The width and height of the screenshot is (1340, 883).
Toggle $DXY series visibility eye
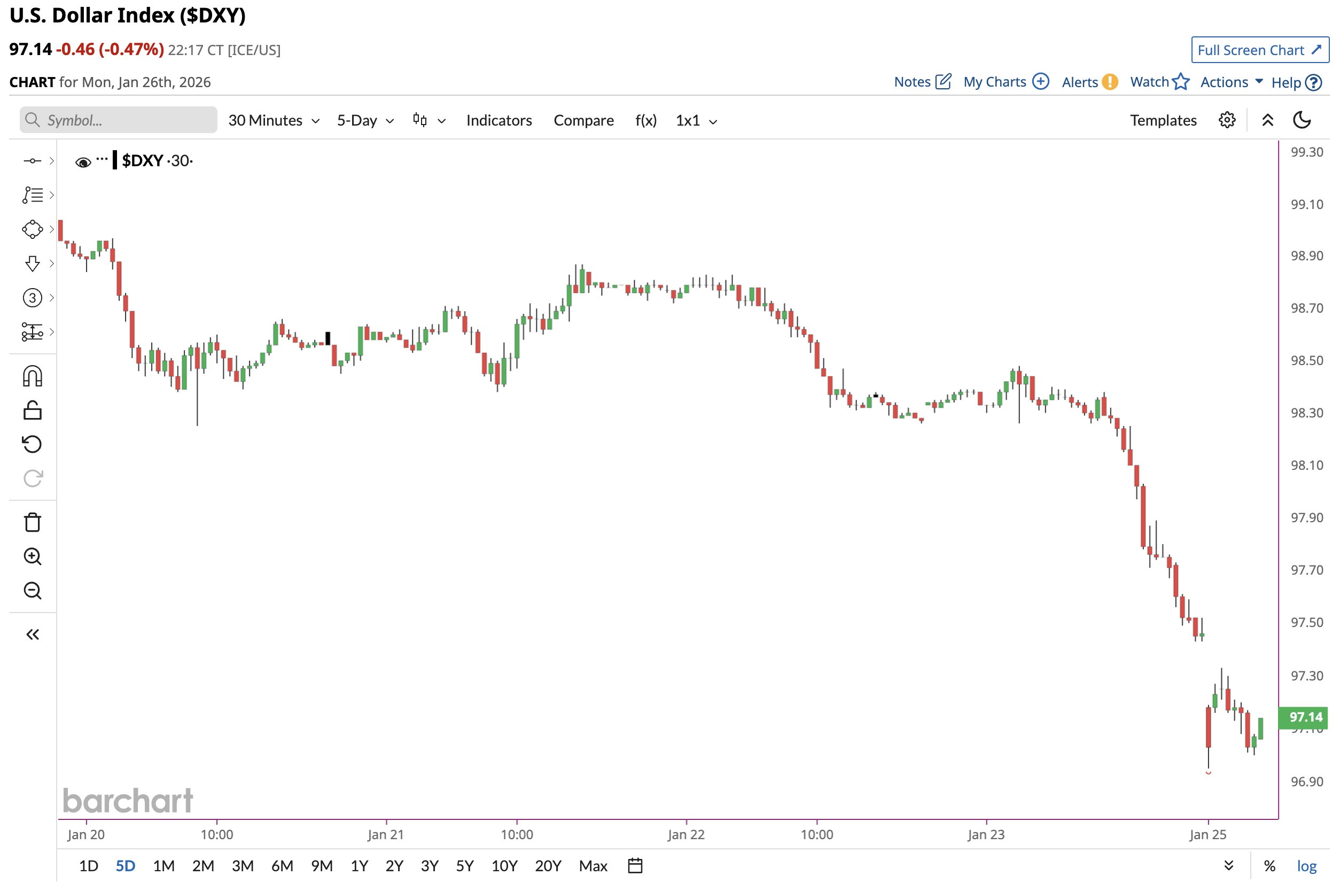pyautogui.click(x=83, y=162)
